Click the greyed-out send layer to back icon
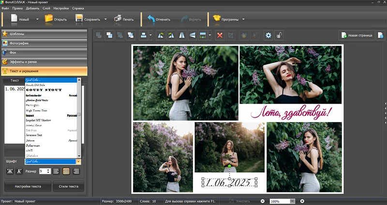This screenshot has width=387, height=205. (120, 35)
